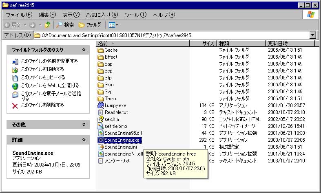The image size is (321, 193).
Task: Click the ビットマップ イメージ type cell
Action: coord(237,126)
